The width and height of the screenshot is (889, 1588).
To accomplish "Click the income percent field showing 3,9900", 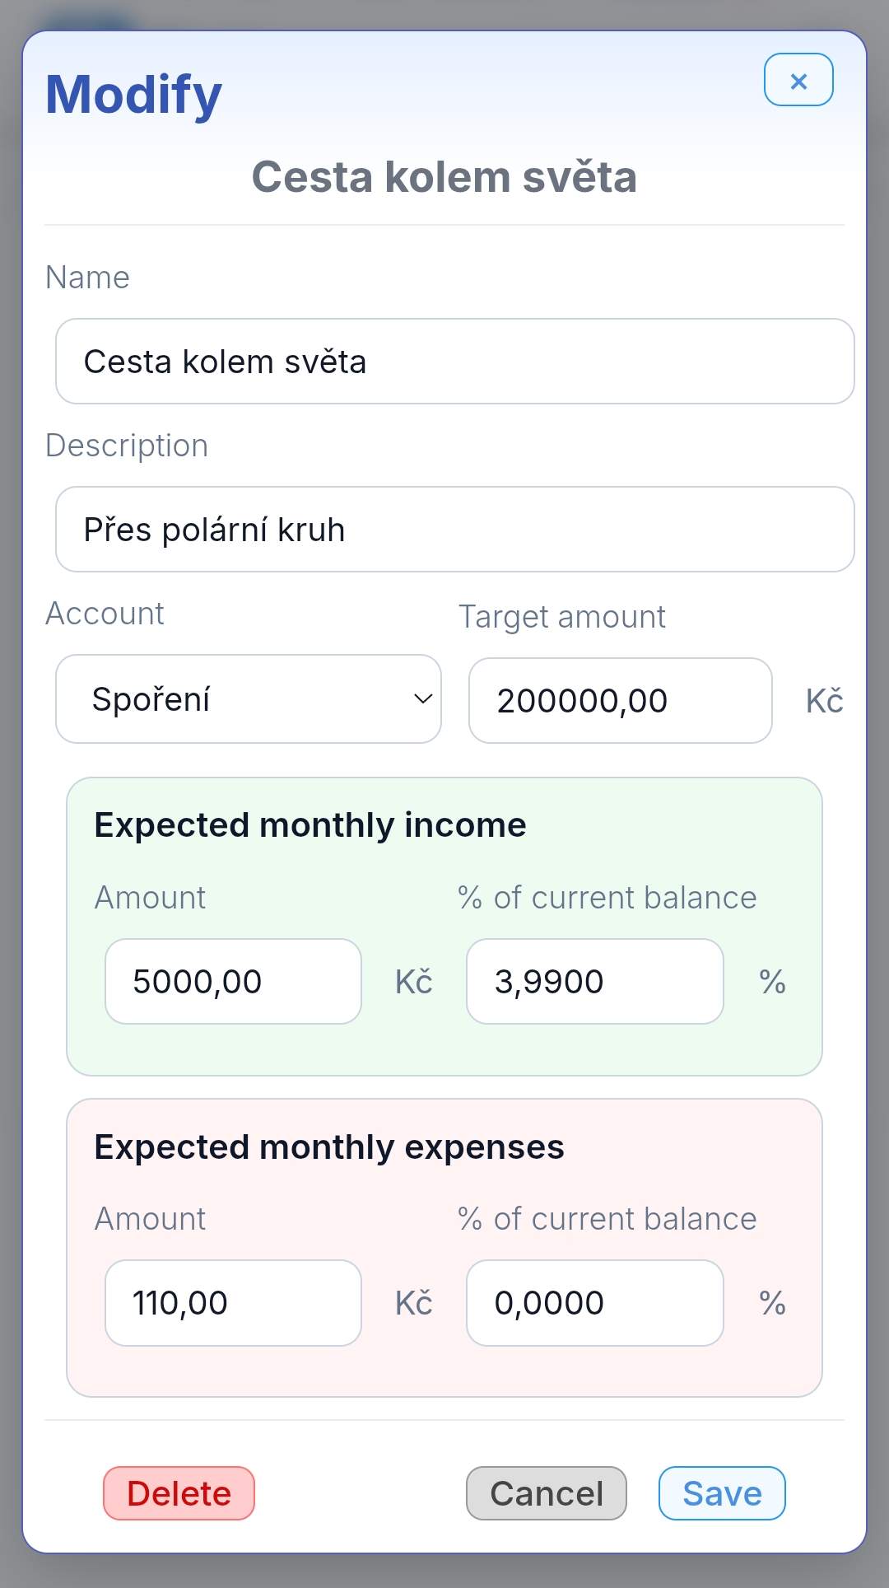I will [x=595, y=982].
